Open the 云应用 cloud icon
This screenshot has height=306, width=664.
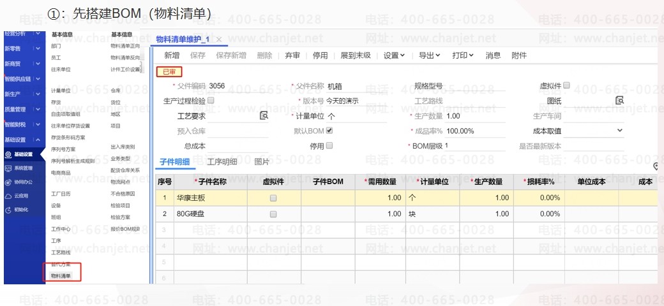tap(8, 196)
